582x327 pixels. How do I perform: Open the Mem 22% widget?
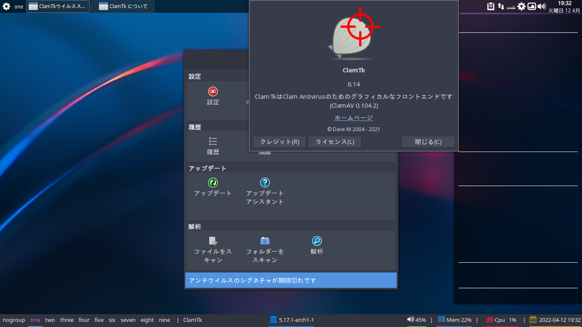[455, 320]
